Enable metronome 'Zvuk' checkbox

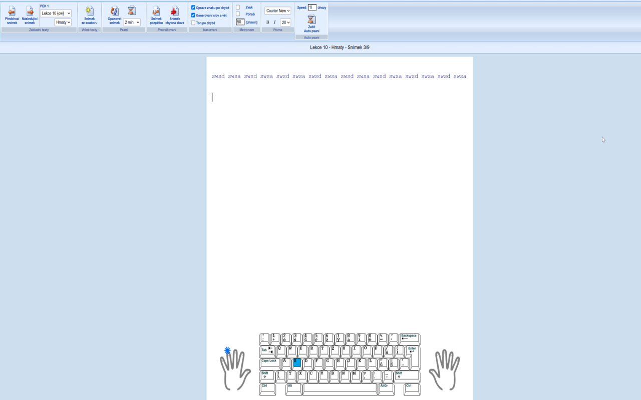tap(238, 7)
